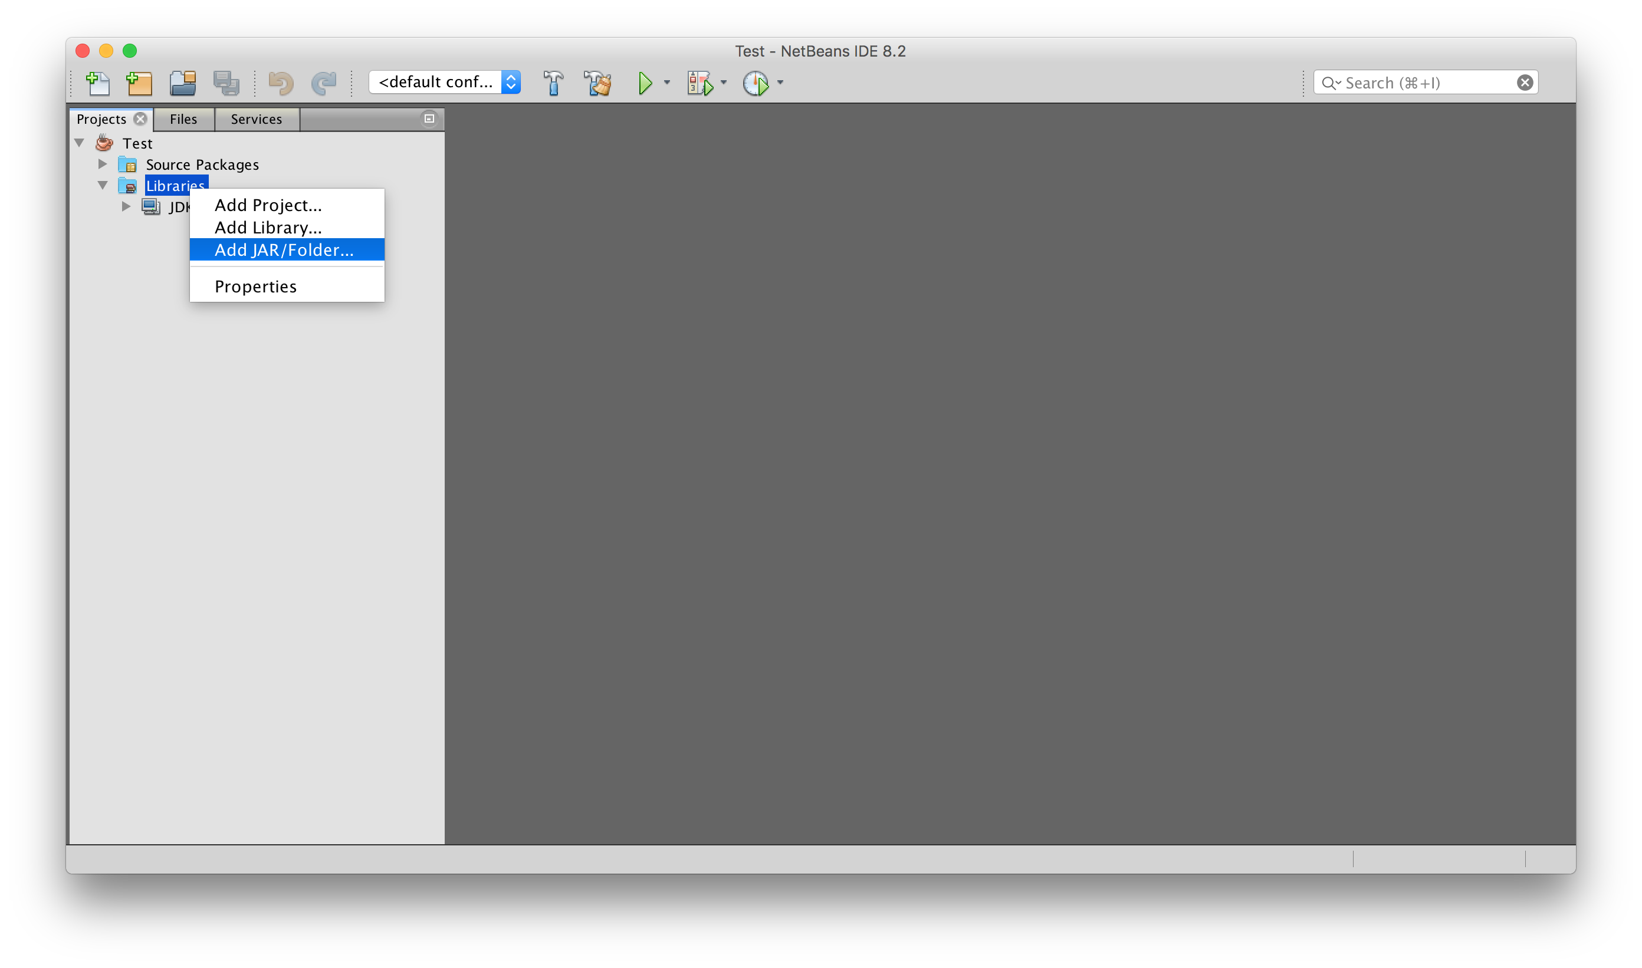1642x968 pixels.
Task: Select the Source Packages tree item
Action: [202, 164]
